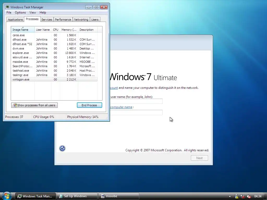Click the Action Center tray icon

tap(236, 196)
